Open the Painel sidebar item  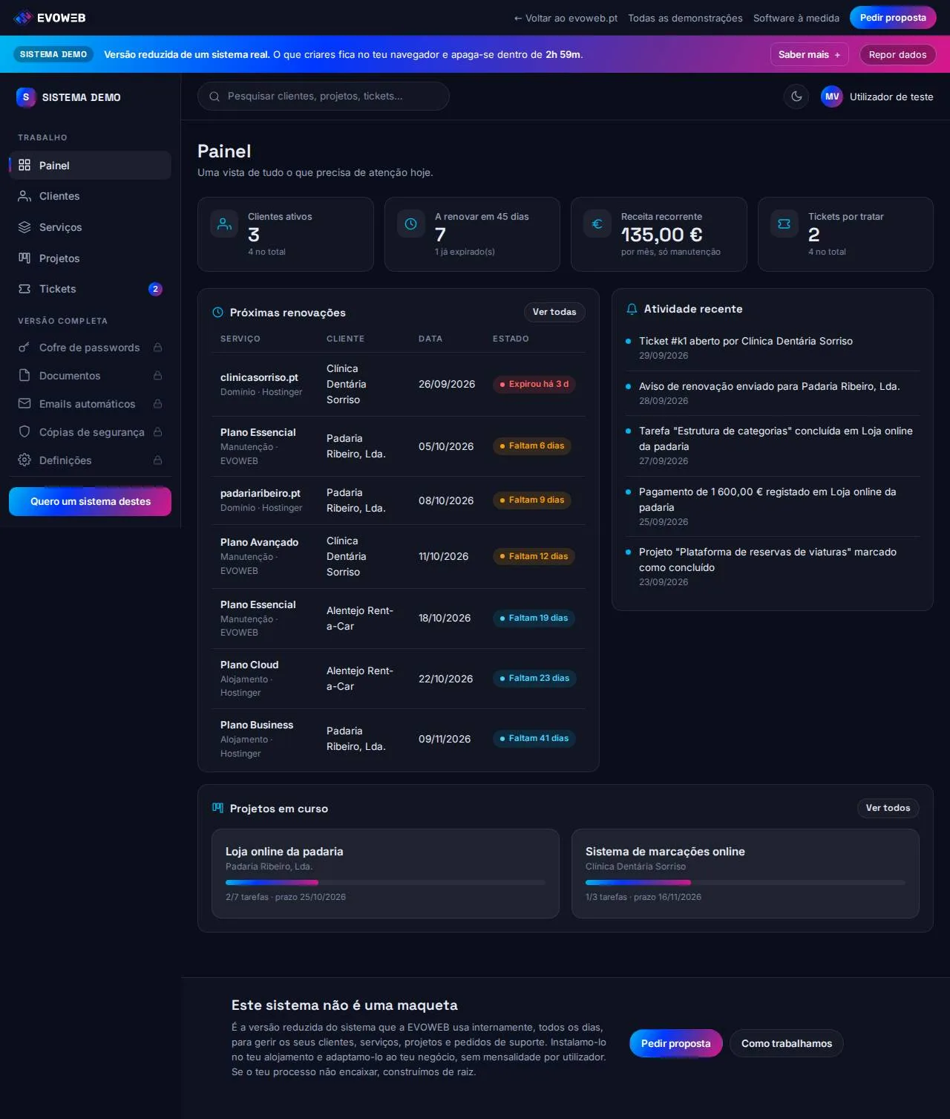pos(90,166)
